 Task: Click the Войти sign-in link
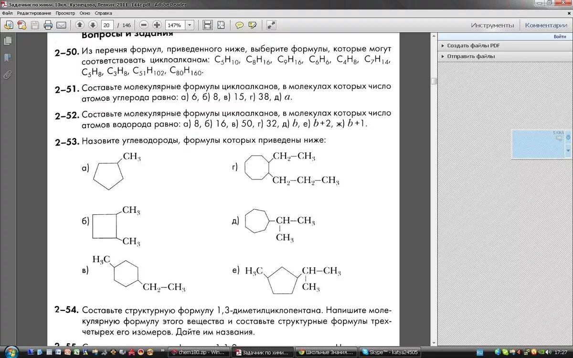560,36
